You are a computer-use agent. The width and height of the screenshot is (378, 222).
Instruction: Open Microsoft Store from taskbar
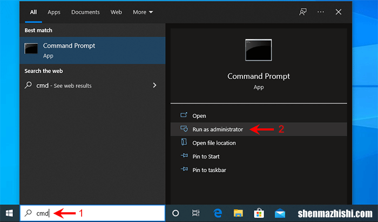pyautogui.click(x=259, y=213)
